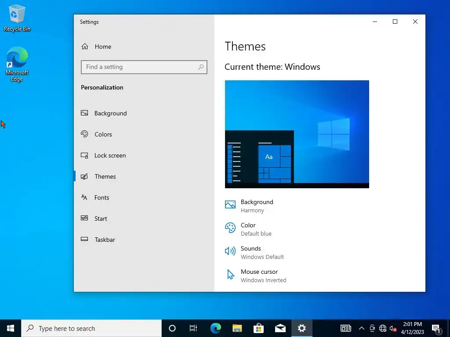This screenshot has width=450, height=337.
Task: Click the Themes brush icon in sidebar
Action: [x=84, y=176]
